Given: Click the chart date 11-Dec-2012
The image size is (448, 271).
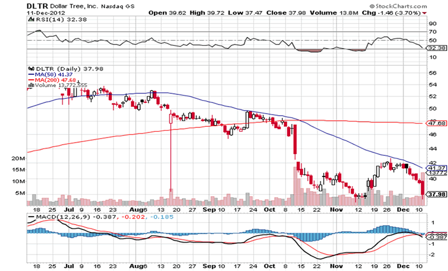Looking at the screenshot, I should coord(46,13).
